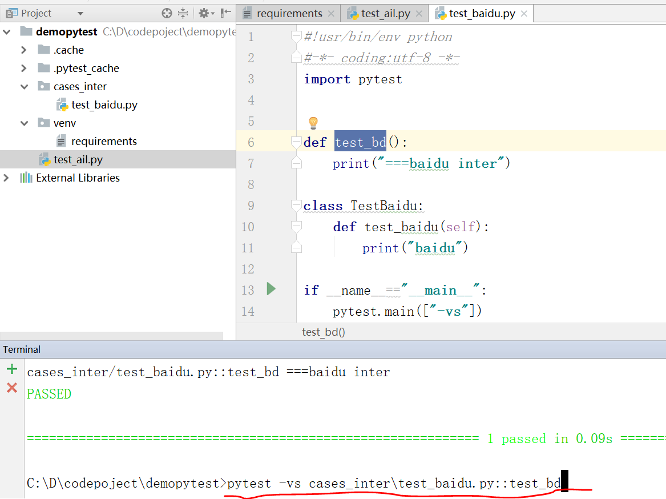Collapse the demopytest project root
The image size is (666, 499).
pyautogui.click(x=7, y=32)
